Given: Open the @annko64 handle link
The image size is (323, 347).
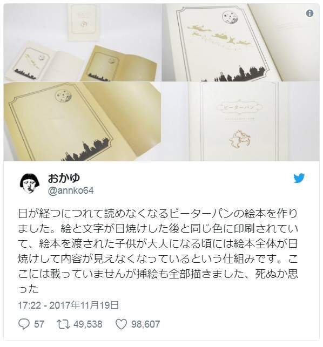Looking at the screenshot, I should 71,190.
